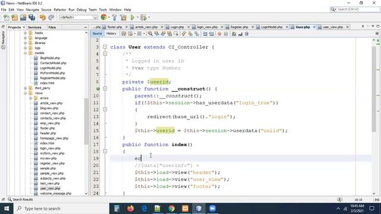Switch to the Services panel tab
Image resolution: width=381 pixels, height=214 pixels.
[x=35, y=27]
